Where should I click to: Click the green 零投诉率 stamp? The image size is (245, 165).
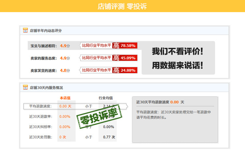tap(99, 117)
